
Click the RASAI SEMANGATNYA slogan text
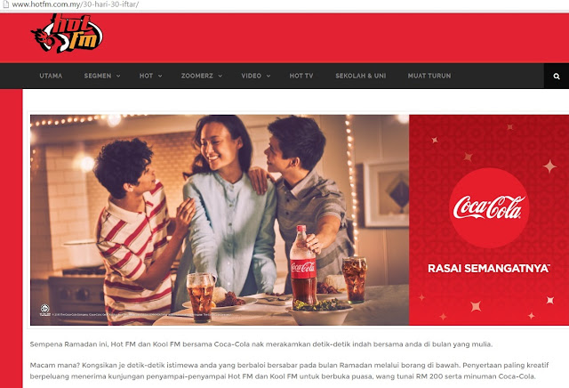click(489, 269)
